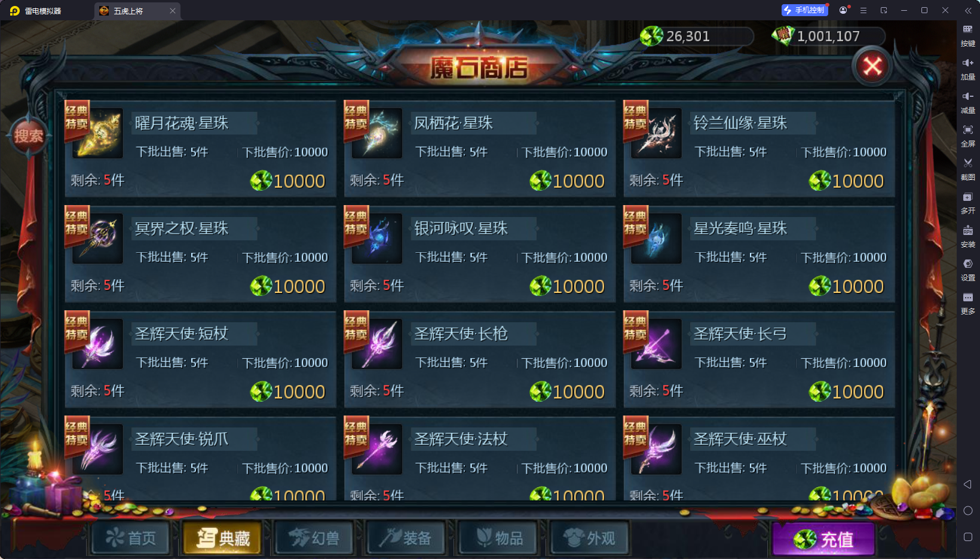Click the 按键 keymapping icon in sidebar
Screen dimensions: 980x559
[x=968, y=35]
